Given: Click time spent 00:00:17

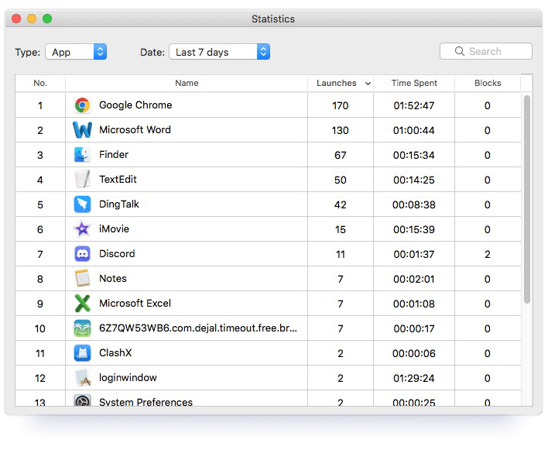Looking at the screenshot, I should [414, 329].
